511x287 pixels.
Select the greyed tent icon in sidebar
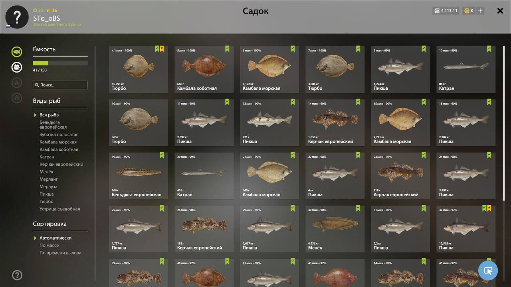[x=17, y=82]
